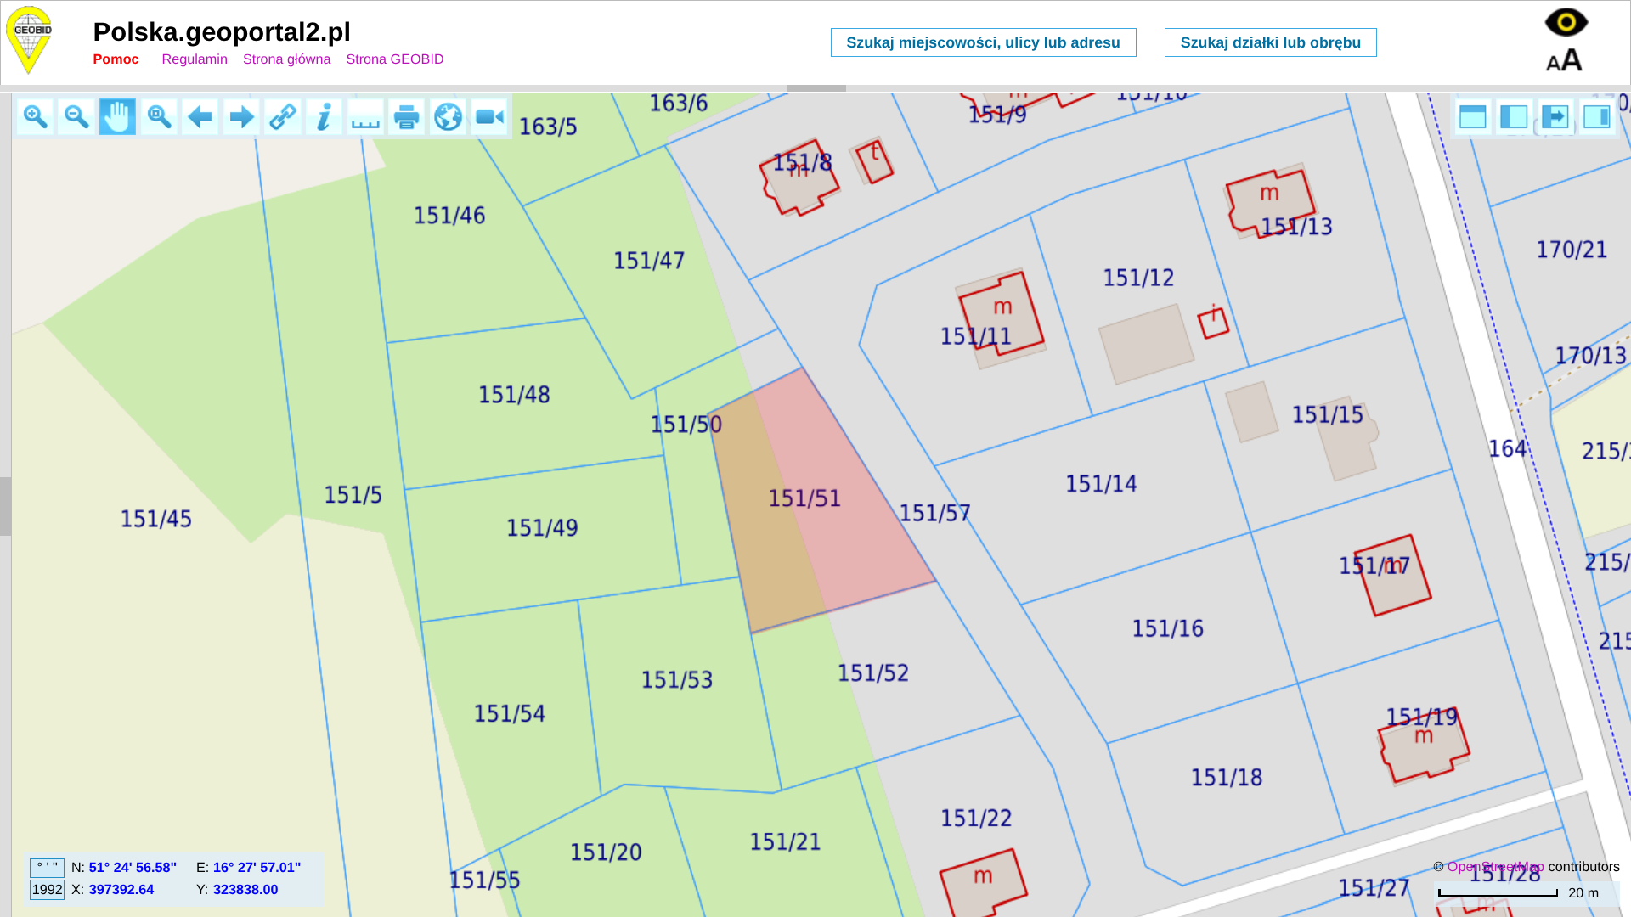
Task: Go to previous map view arrow
Action: coord(200,116)
